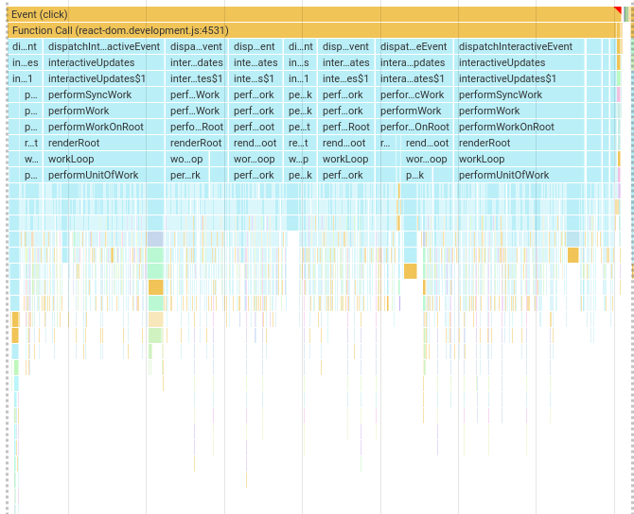Image resolution: width=634 pixels, height=514 pixels.
Task: Click the pe…t frame
Action: coord(300,127)
